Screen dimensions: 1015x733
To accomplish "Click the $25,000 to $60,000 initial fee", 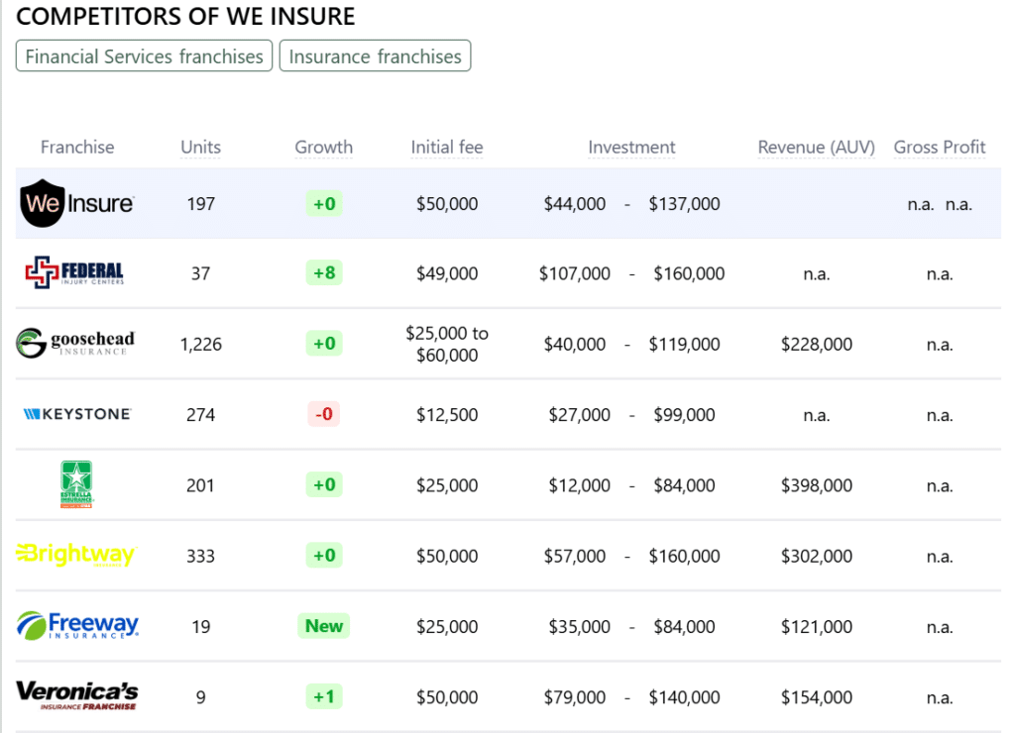I will click(x=447, y=344).
